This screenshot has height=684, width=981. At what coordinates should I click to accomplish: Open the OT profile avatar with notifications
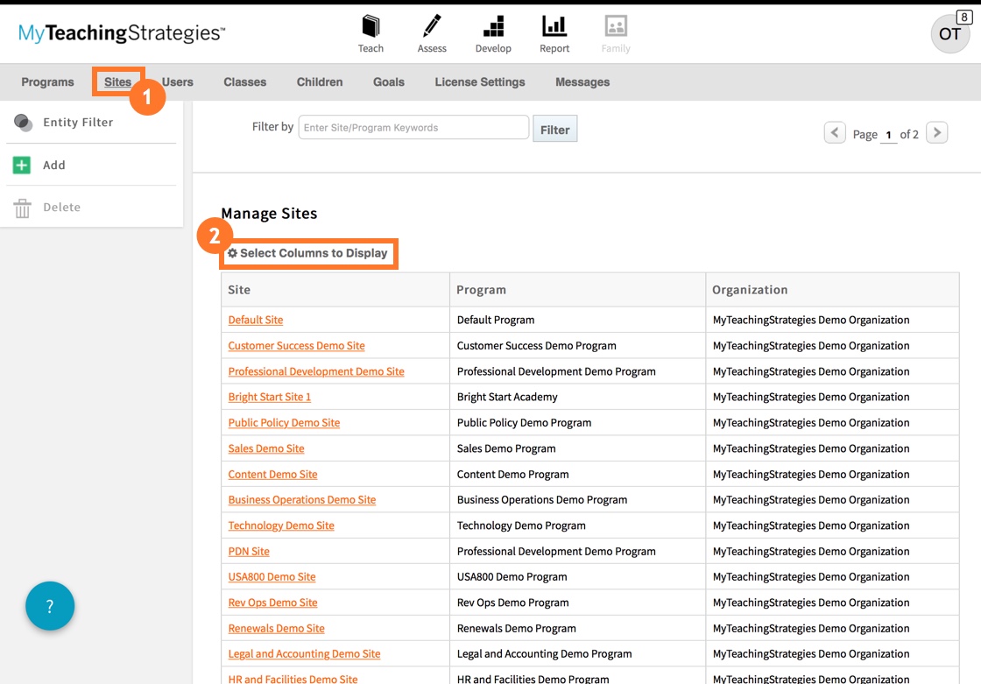click(949, 33)
